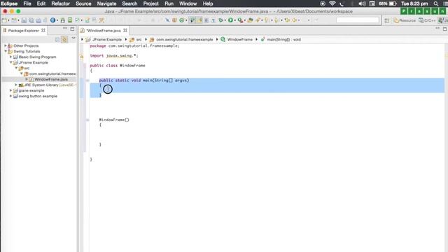This screenshot has height=252, width=448.
Task: Click the battery icon in the menu bar
Action: point(393,3)
